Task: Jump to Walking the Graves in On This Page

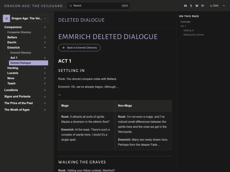Action: click(193, 35)
